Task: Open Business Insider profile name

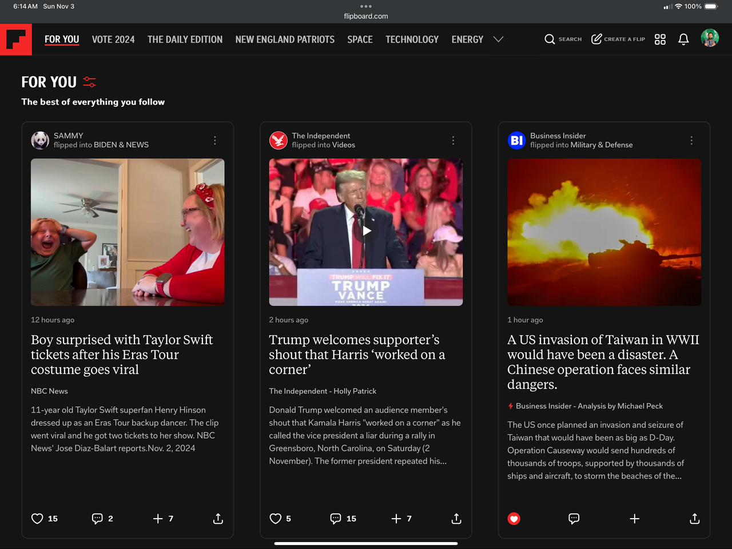Action: point(558,136)
